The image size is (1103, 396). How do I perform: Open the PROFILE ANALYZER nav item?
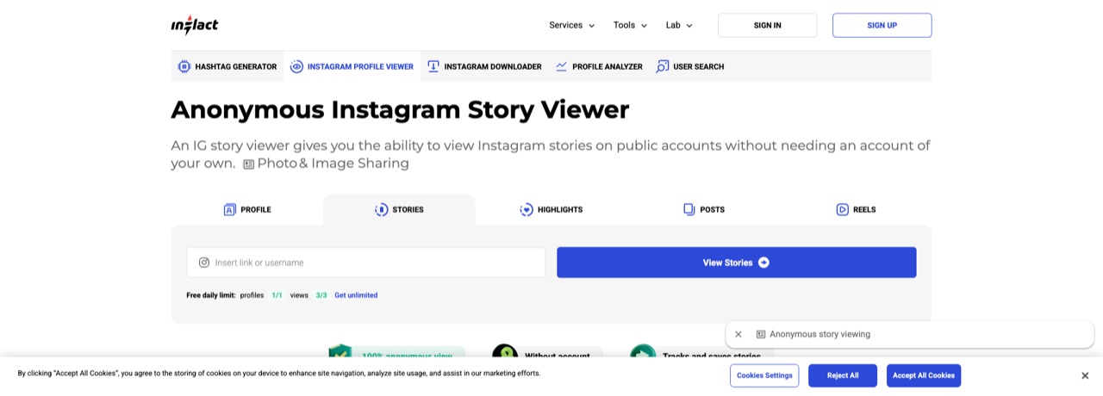[599, 66]
